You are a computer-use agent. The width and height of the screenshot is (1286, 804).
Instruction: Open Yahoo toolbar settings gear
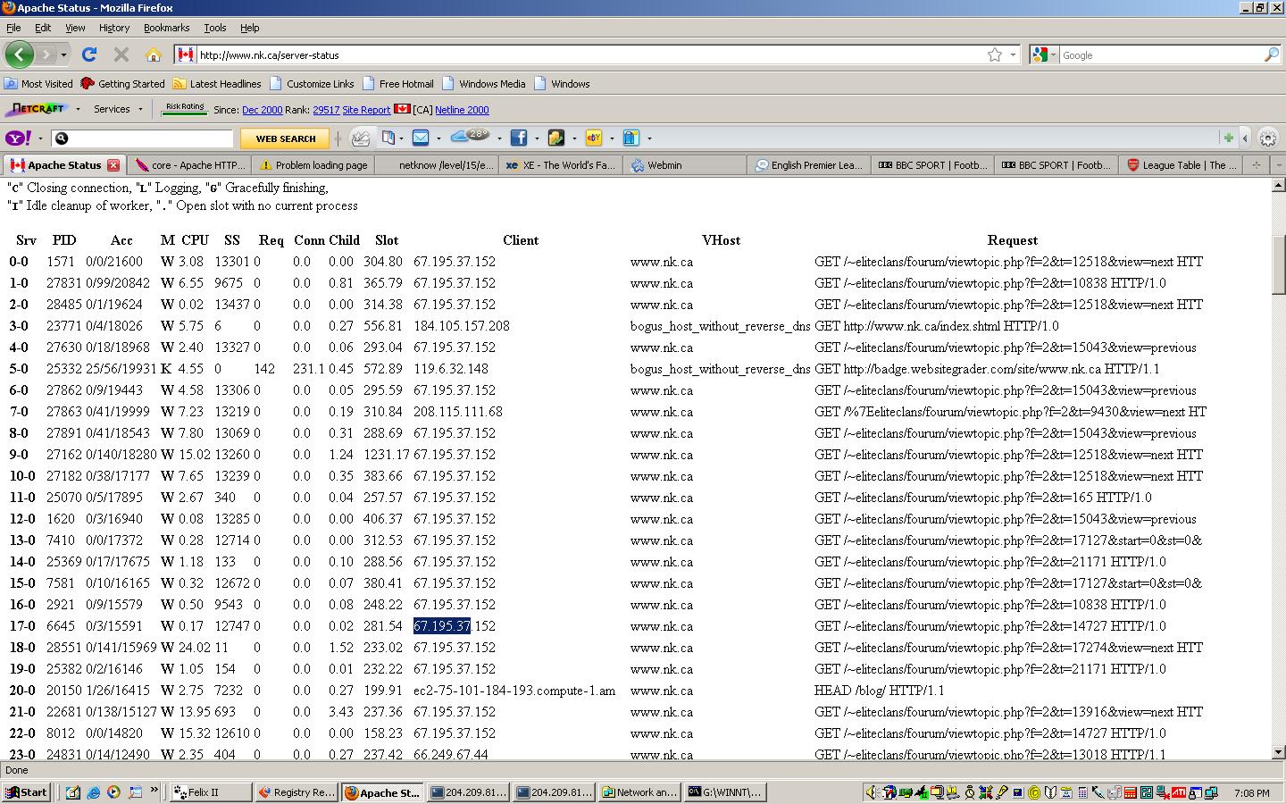pos(1267,138)
